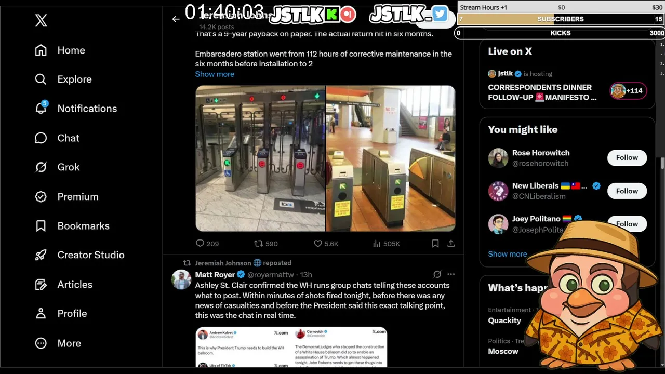View analytics showing 505K views
This screenshot has width=665, height=374.
[x=386, y=243]
